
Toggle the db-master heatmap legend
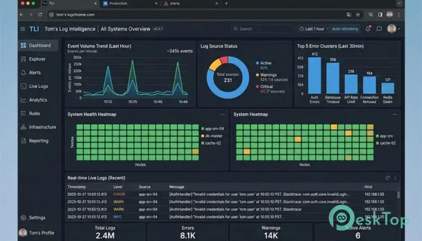[x=212, y=136]
